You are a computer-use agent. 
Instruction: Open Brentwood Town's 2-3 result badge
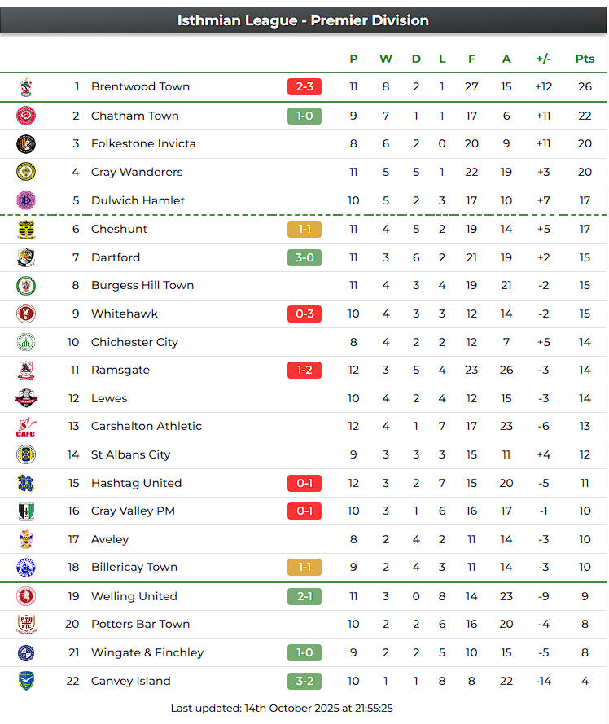click(304, 87)
